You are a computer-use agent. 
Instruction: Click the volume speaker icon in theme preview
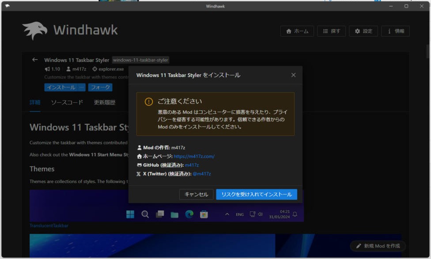click(x=260, y=214)
